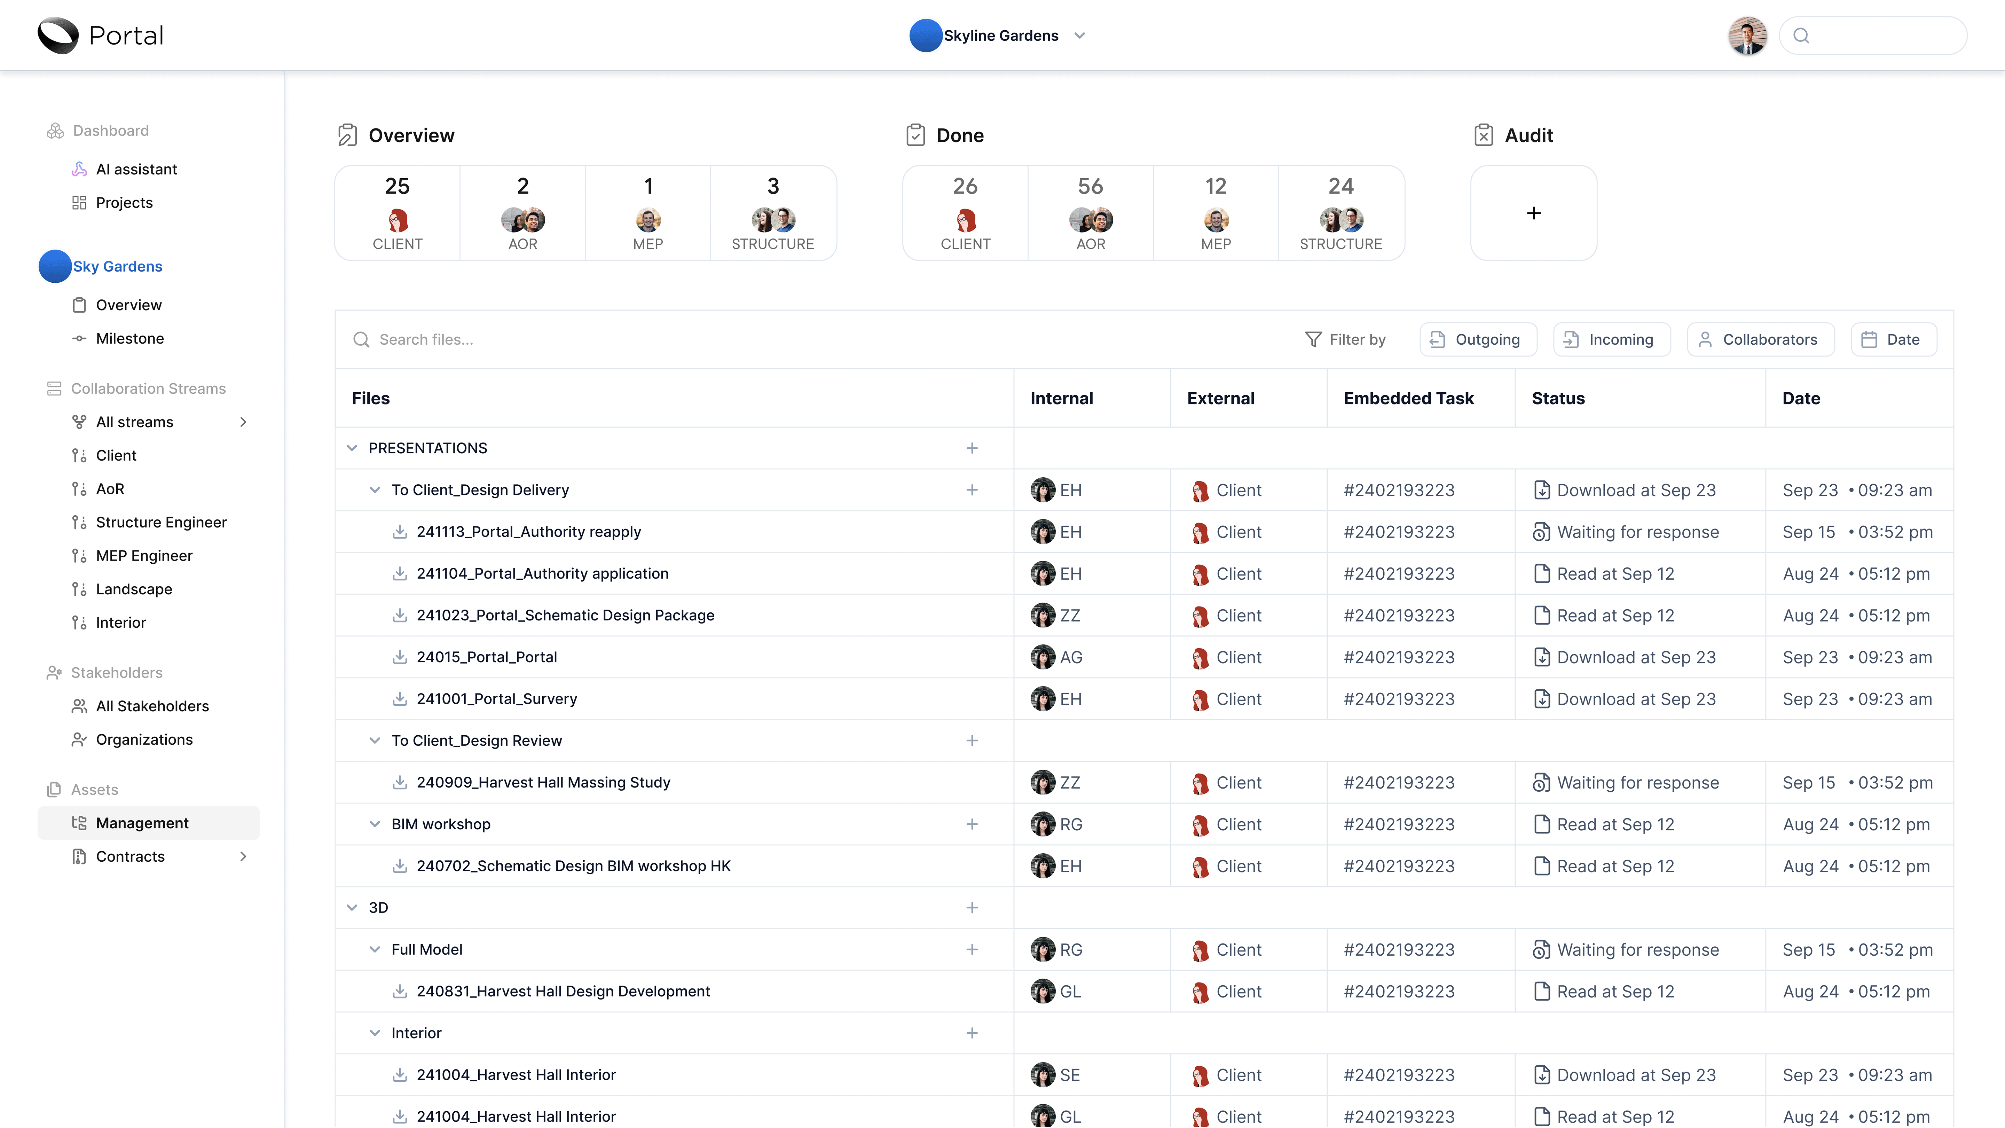Open the user profile avatar

click(x=1747, y=36)
